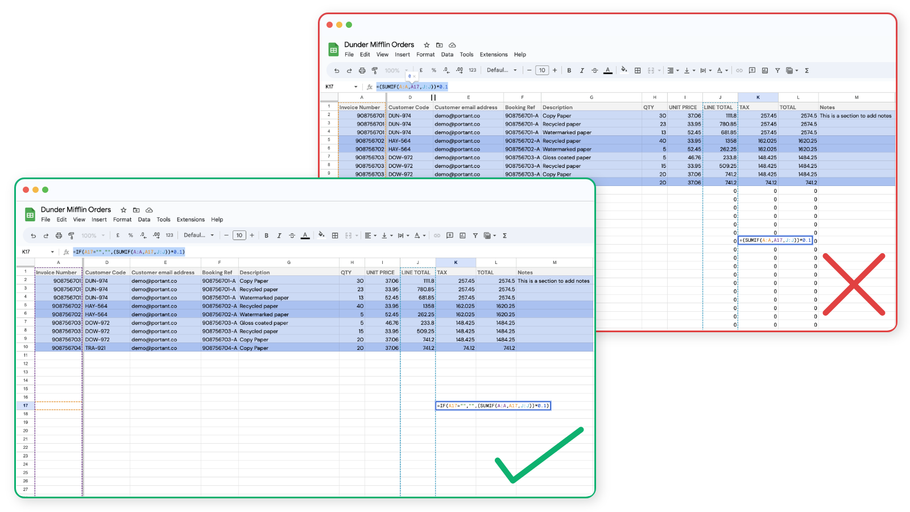Star the document in front window
The width and height of the screenshot is (910, 512).
123,210
